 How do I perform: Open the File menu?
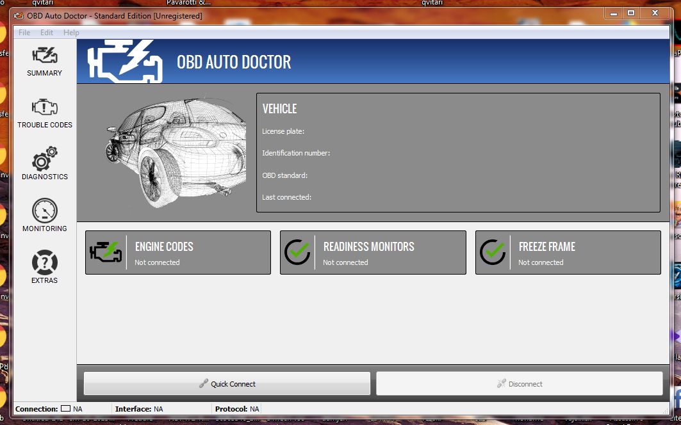click(24, 33)
